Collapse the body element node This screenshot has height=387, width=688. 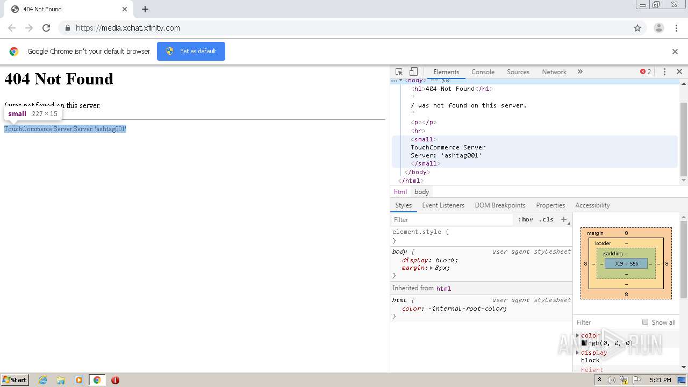coord(400,81)
